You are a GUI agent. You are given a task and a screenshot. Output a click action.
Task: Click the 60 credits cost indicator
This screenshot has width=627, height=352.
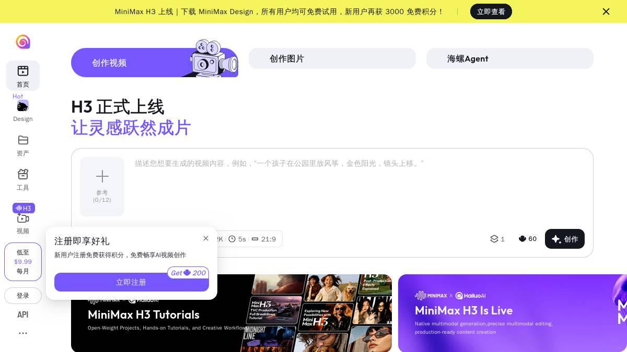[x=528, y=239]
